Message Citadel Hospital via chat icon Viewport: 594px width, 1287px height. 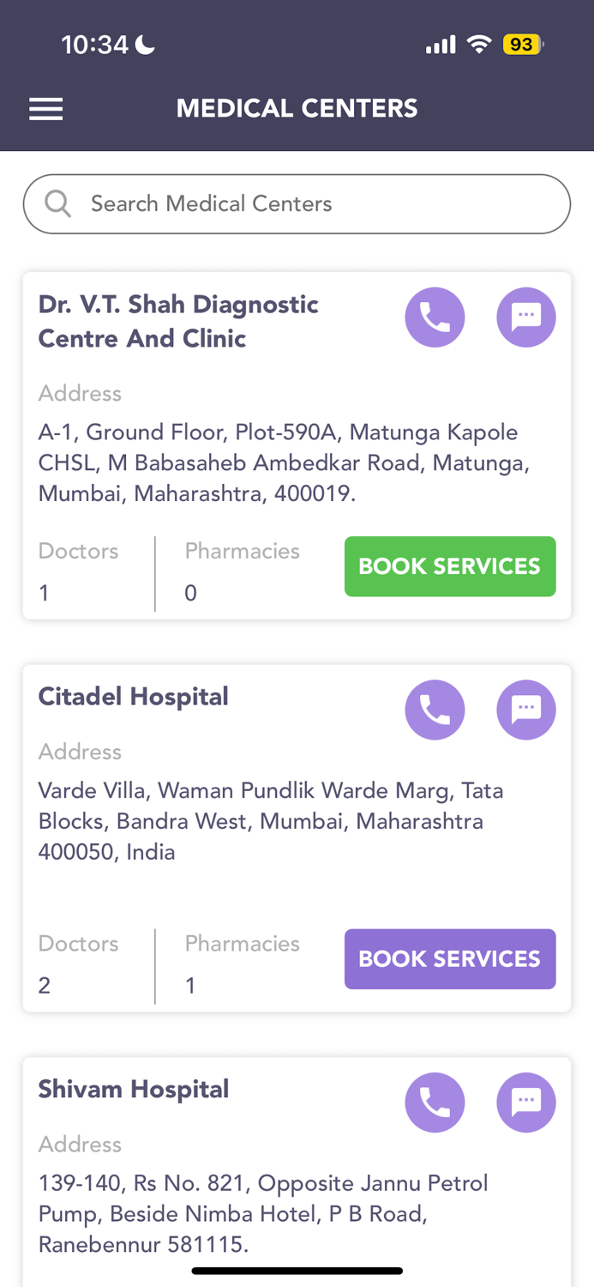pyautogui.click(x=526, y=710)
